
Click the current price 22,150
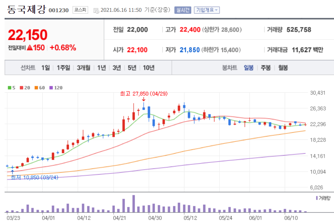(x=27, y=35)
